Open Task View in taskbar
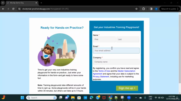 (x=61, y=98)
